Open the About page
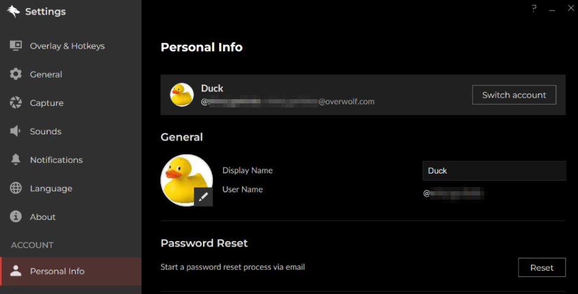This screenshot has height=294, width=578. 71,216
